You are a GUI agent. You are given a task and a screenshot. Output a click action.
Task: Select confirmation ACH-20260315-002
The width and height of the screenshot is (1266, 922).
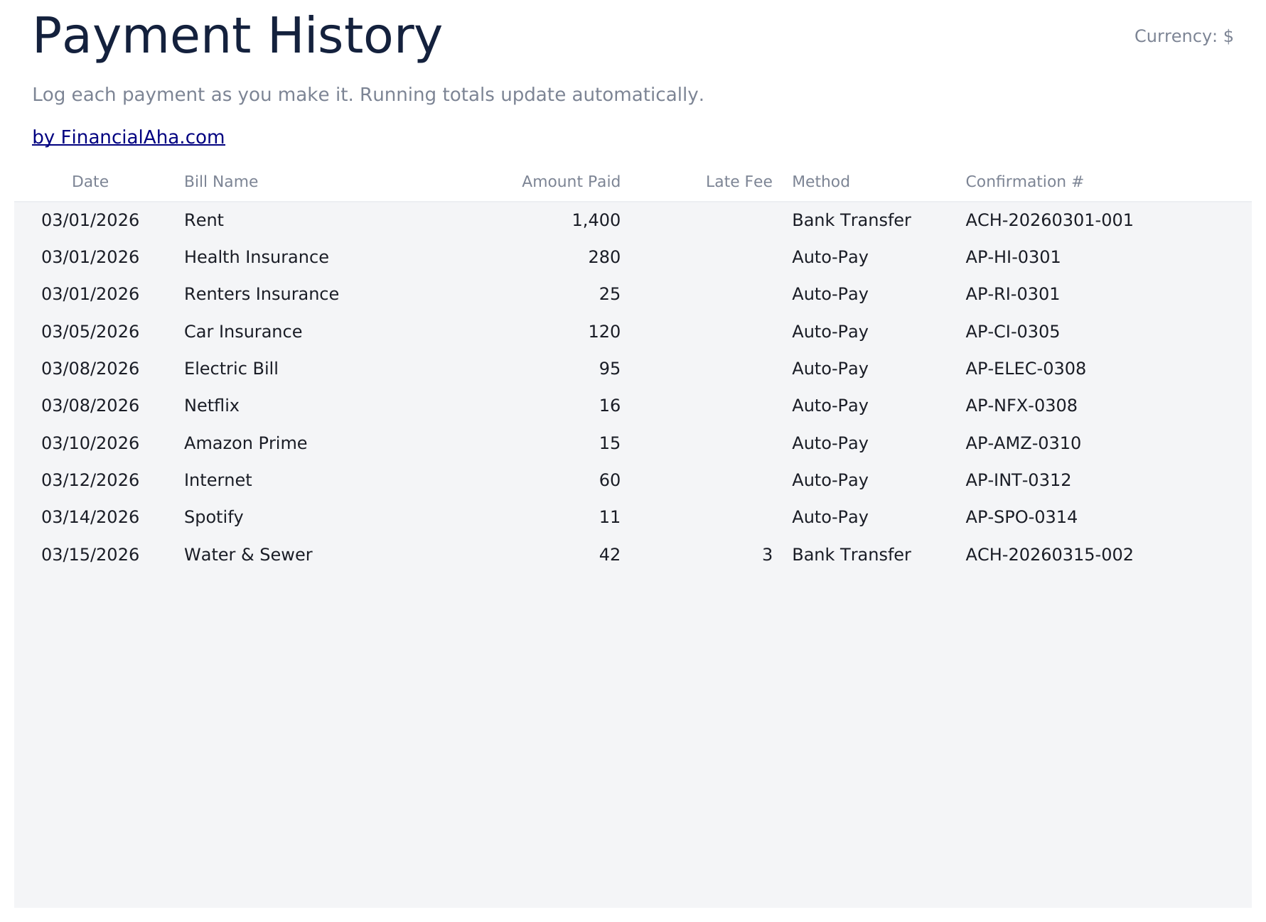coord(1049,555)
